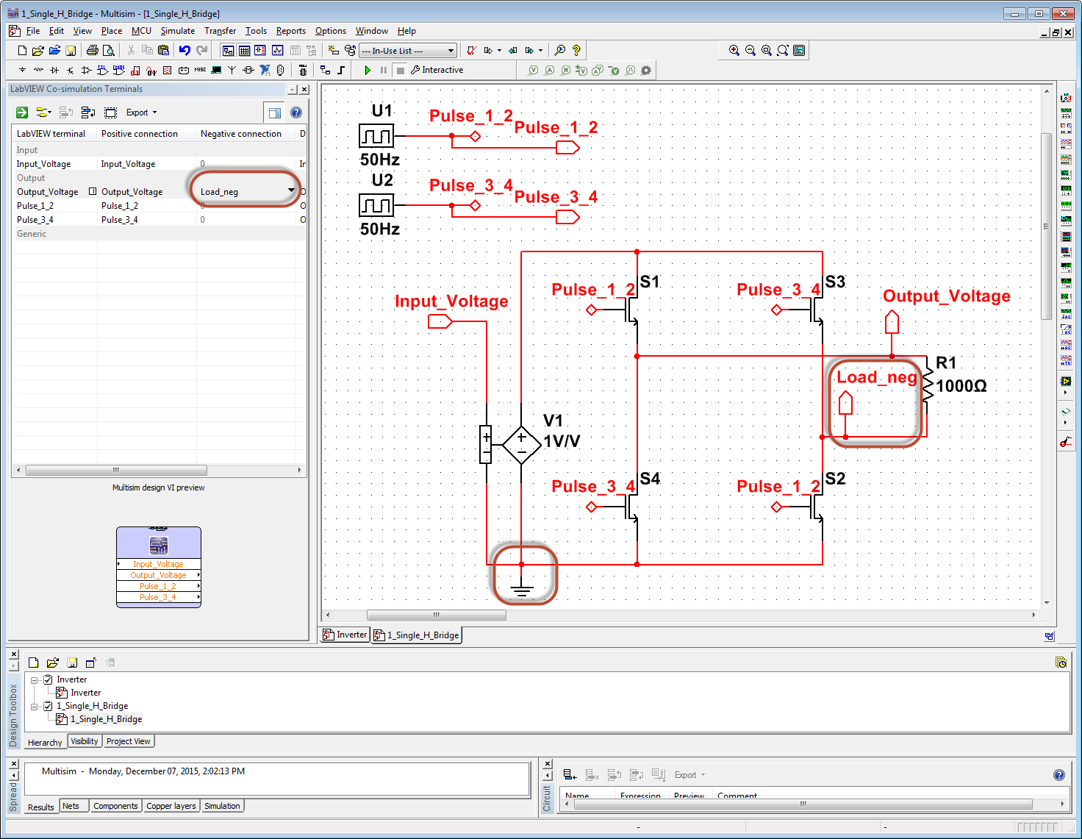Create a new design via toolbar
Viewport: 1082px width, 839px height.
[22, 51]
